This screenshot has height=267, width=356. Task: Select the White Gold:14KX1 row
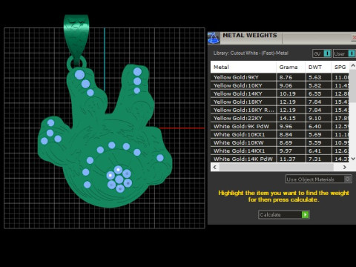(x=280, y=151)
